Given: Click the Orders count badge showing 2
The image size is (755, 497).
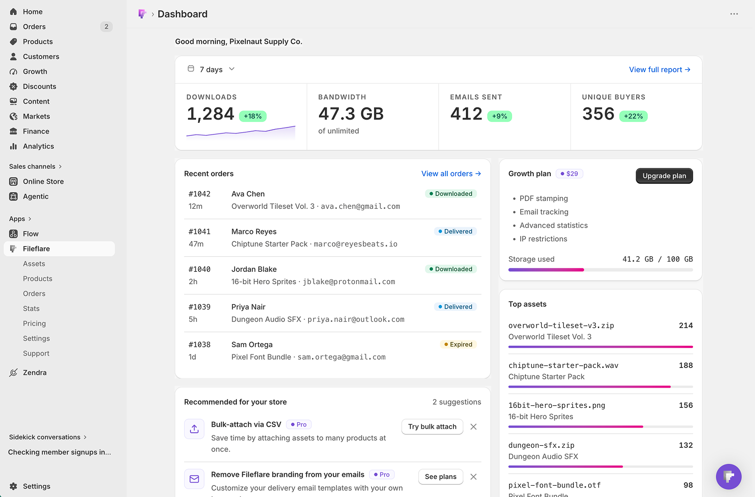Looking at the screenshot, I should coord(106,27).
